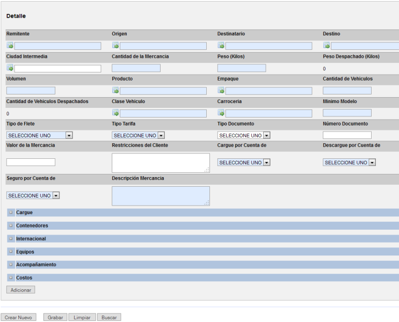Click the Destinatario lookup icon
The width and height of the screenshot is (399, 322).
[221, 46]
